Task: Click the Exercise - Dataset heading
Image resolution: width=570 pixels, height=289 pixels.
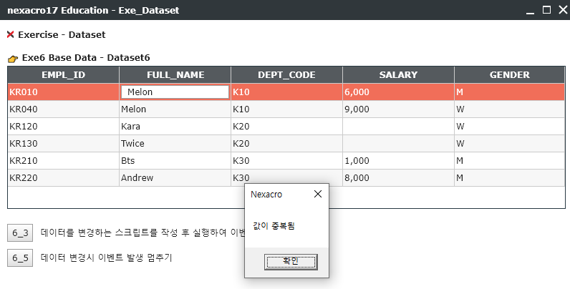Action: [62, 34]
